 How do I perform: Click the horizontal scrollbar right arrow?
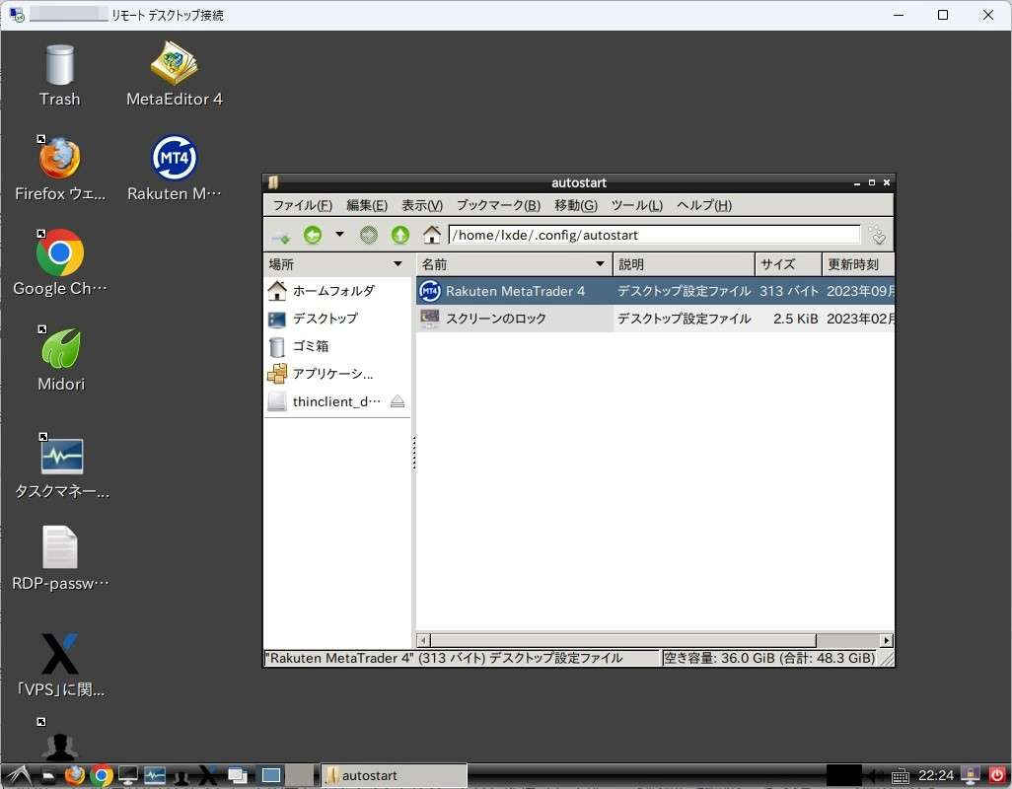887,640
